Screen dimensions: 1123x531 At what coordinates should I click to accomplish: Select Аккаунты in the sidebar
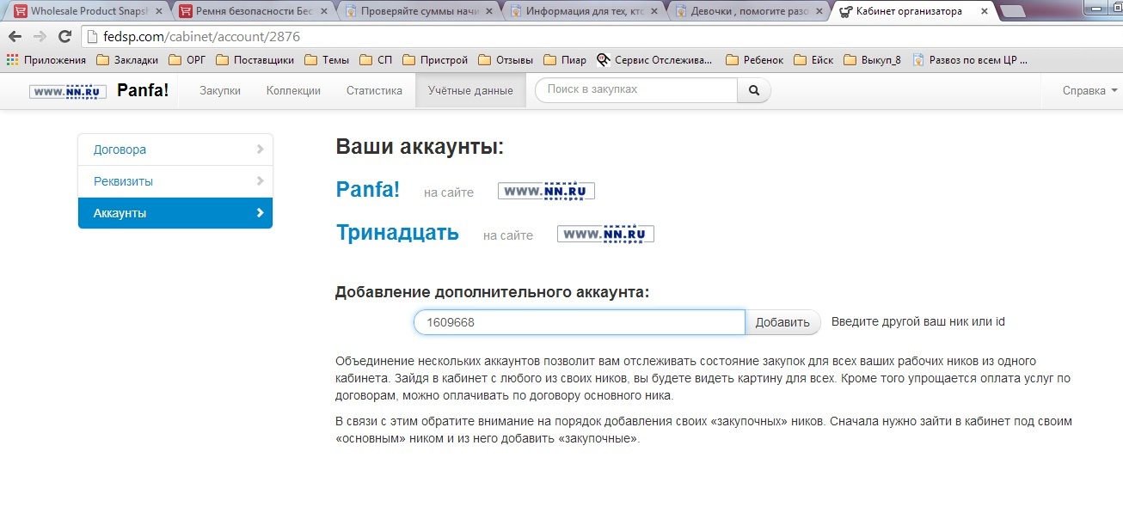175,213
